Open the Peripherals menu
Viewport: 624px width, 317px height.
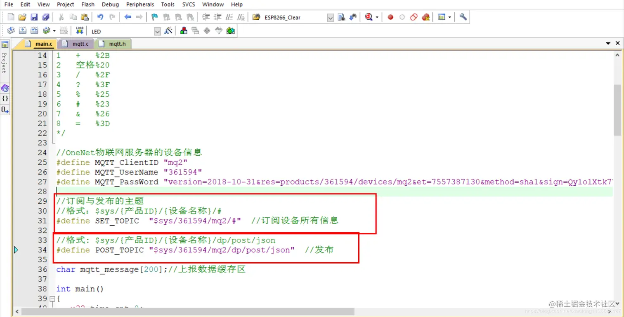[x=140, y=5]
